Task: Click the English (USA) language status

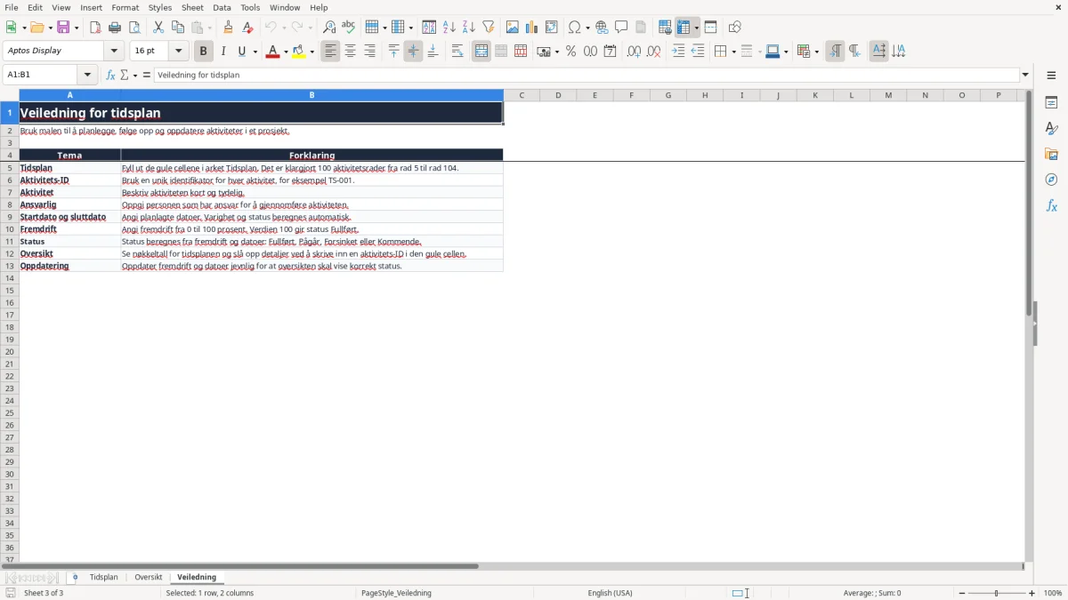Action: (611, 593)
